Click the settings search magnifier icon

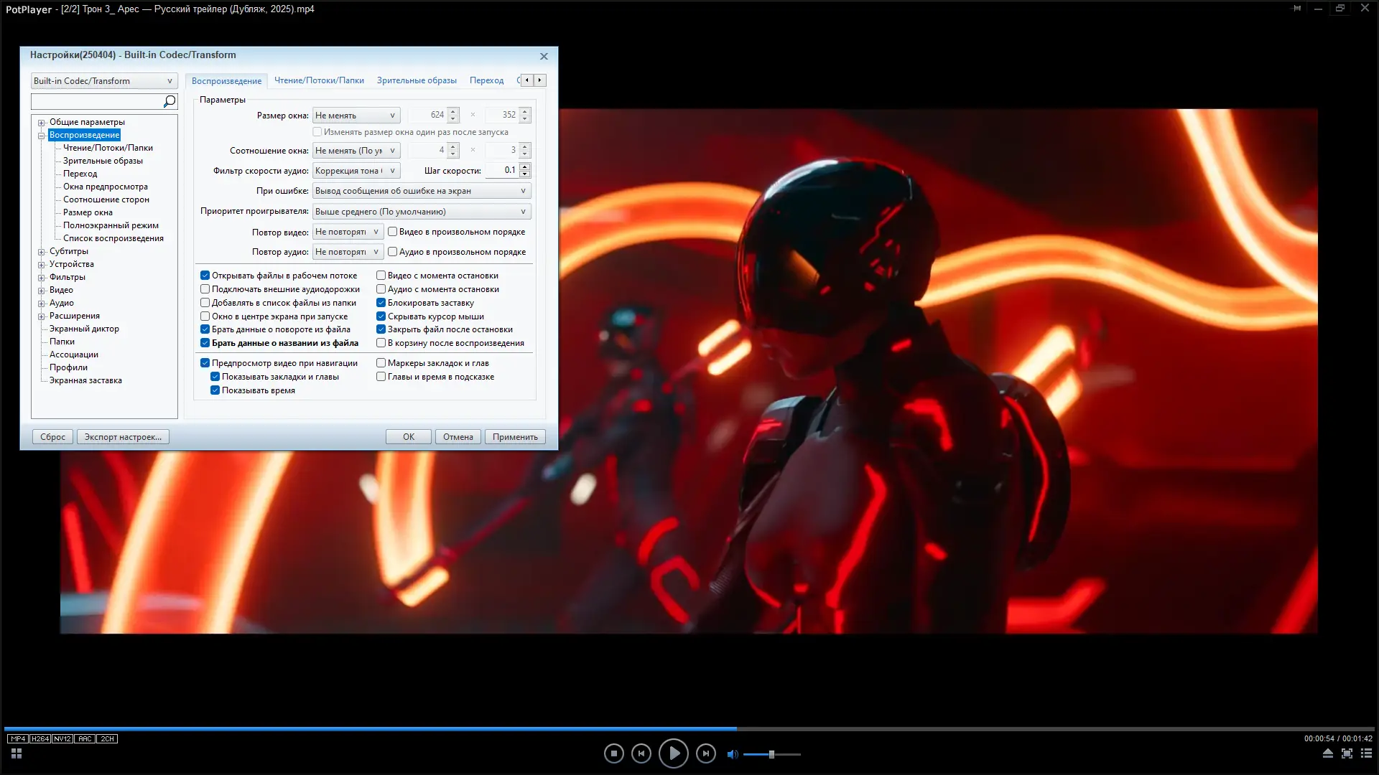coord(170,101)
